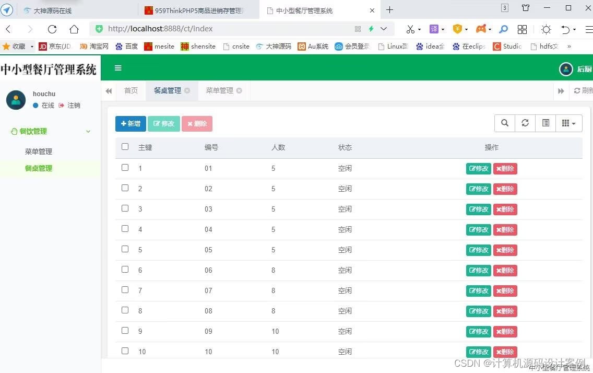The height and width of the screenshot is (373, 593).
Task: Open the browser apps grid icon
Action: coord(523,29)
